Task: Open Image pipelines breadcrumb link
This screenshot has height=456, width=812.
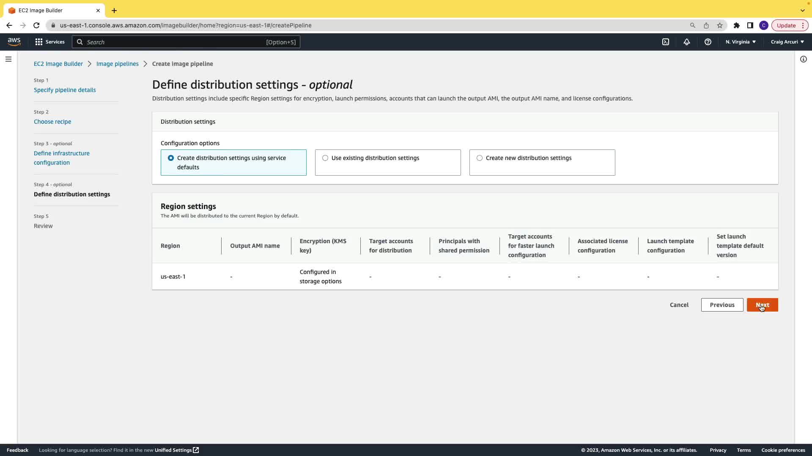Action: (x=117, y=64)
